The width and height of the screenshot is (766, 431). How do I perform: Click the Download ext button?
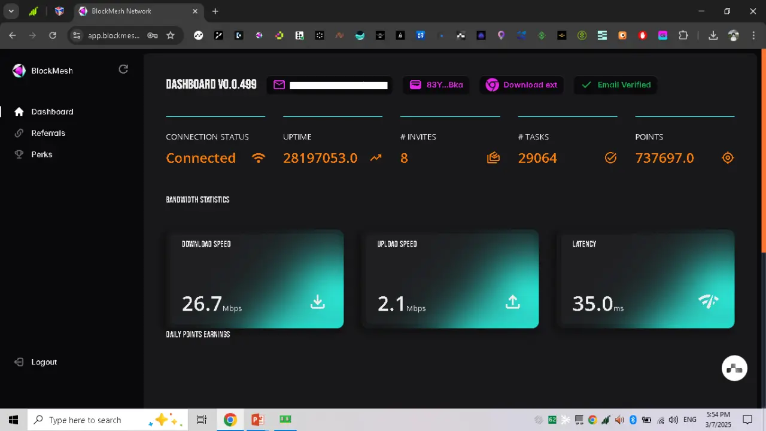pos(521,85)
